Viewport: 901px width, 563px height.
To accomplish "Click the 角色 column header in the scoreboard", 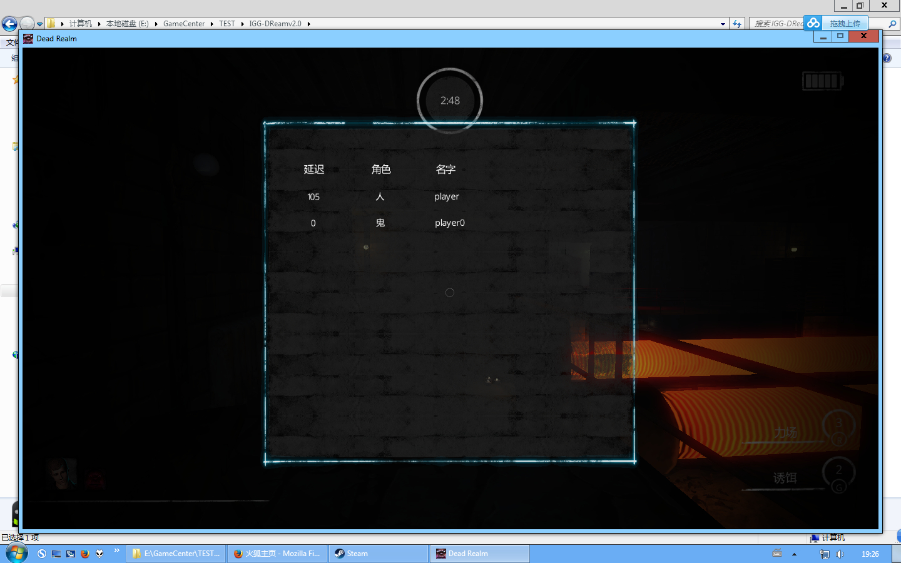I will [381, 170].
